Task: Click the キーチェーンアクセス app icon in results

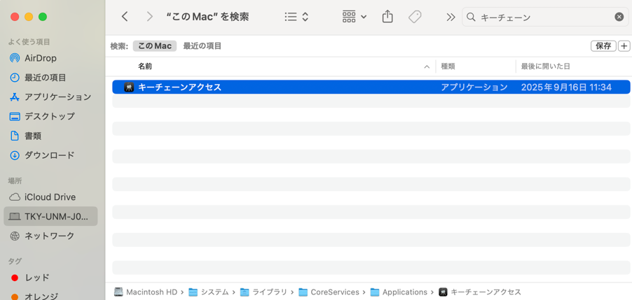Action: 129,87
